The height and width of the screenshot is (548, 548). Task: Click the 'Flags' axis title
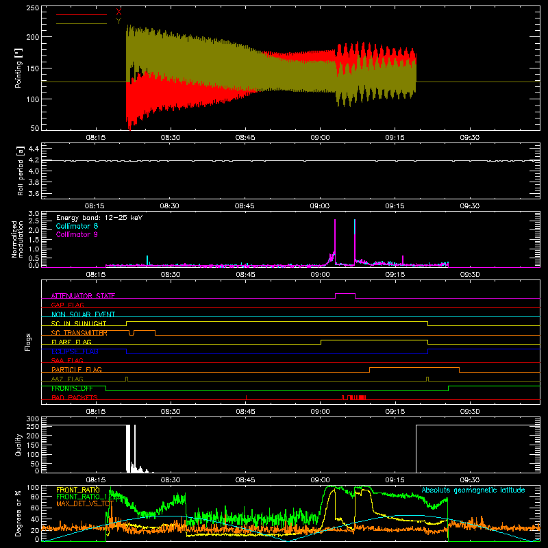coord(27,342)
